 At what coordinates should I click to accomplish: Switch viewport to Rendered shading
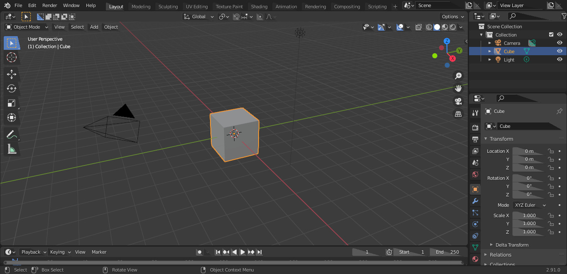click(452, 27)
